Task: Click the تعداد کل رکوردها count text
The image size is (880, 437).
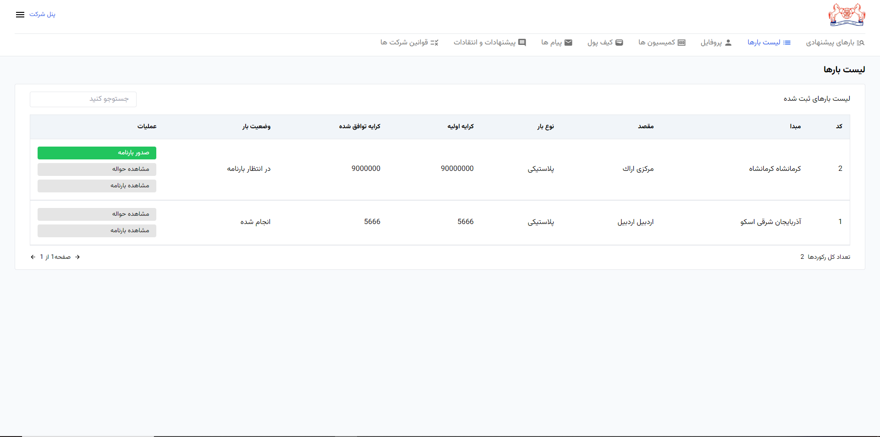Action: pos(825,257)
